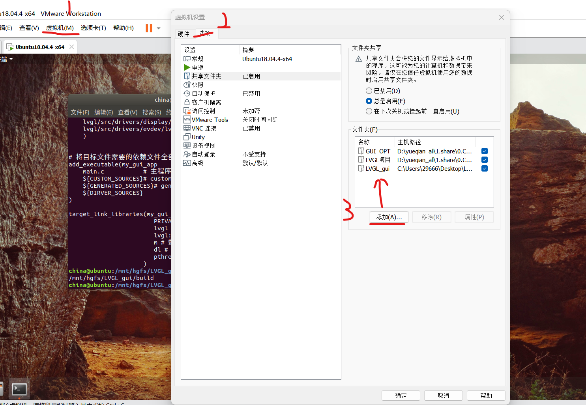Open the 虚拟机(M) menu

(x=60, y=28)
